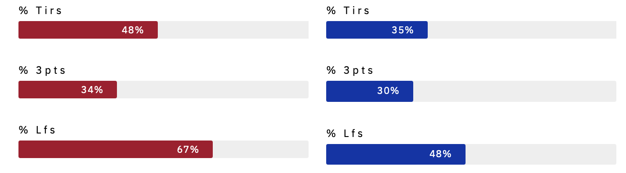The width and height of the screenshot is (626, 173).
Task: Click the blue 48% Lfs bar
Action: coord(396,154)
